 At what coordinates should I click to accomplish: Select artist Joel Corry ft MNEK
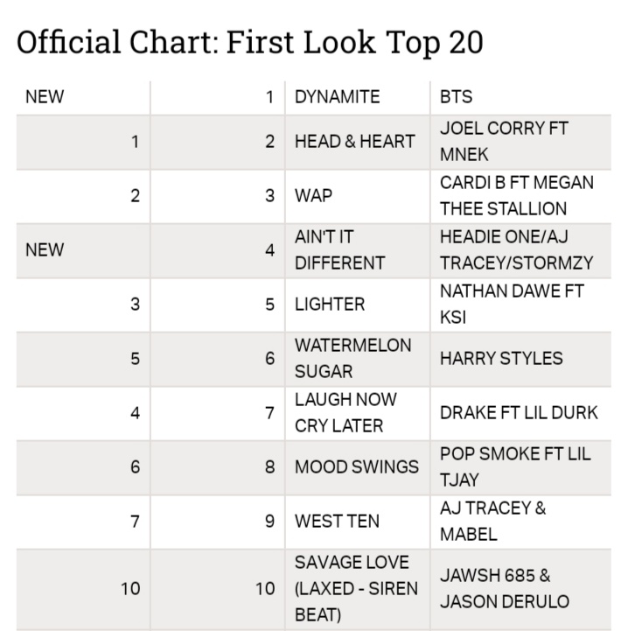click(x=504, y=141)
